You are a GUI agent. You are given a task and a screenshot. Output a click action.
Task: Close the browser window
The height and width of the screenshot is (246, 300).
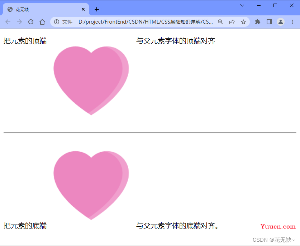(x=292, y=5)
